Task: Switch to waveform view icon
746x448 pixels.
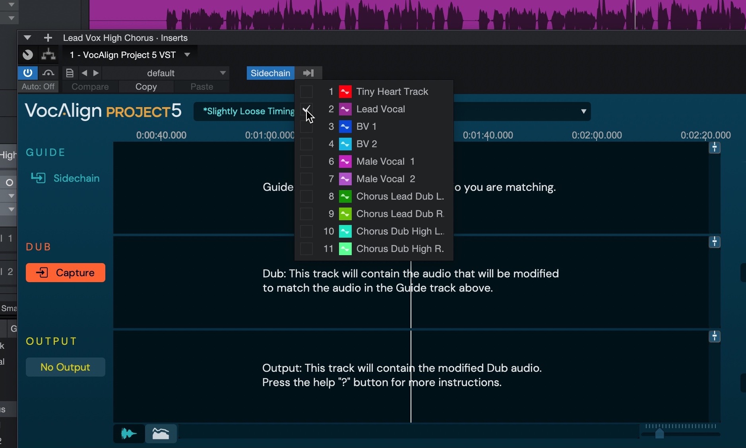Action: click(129, 434)
